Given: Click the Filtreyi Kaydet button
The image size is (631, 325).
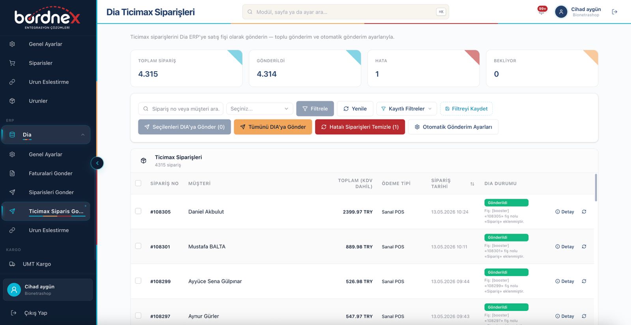Looking at the screenshot, I should coord(466,109).
